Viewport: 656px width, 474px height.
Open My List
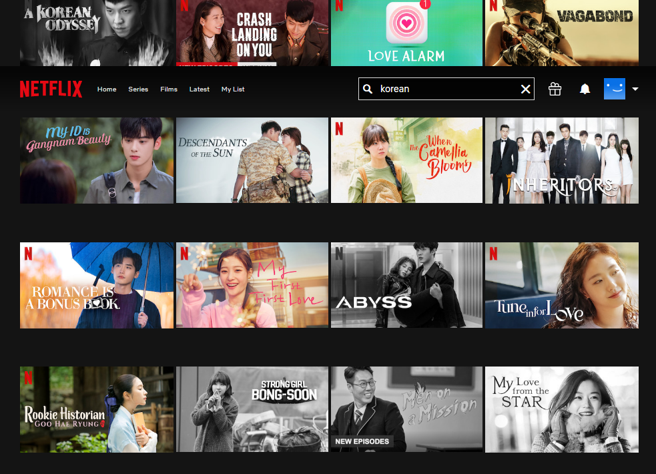(x=233, y=89)
